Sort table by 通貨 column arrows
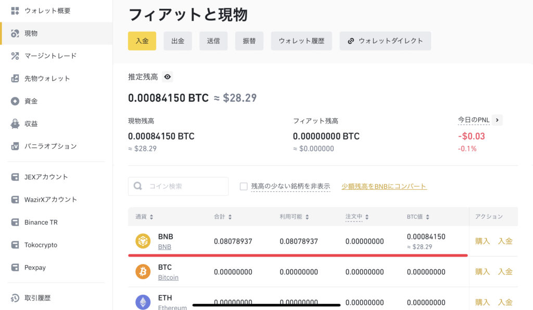The image size is (533, 310). point(151,217)
